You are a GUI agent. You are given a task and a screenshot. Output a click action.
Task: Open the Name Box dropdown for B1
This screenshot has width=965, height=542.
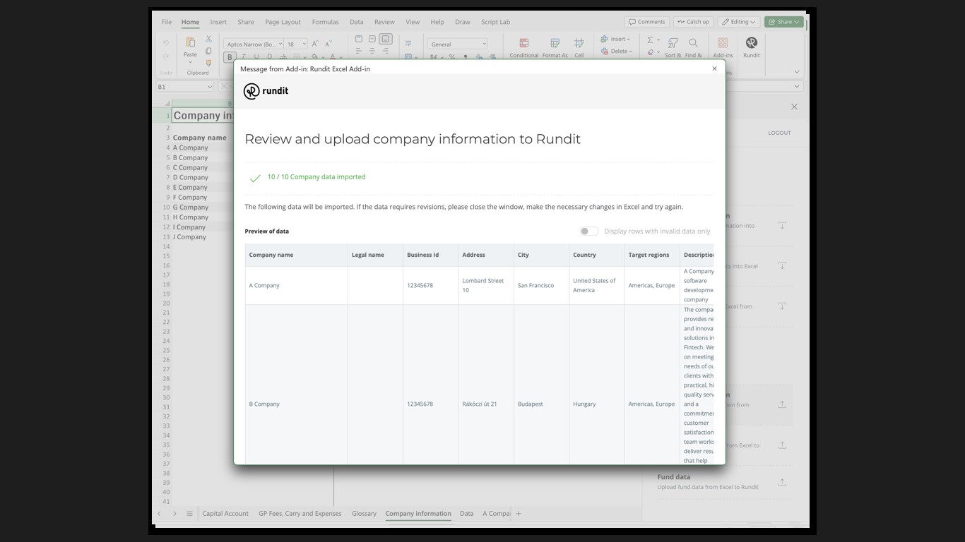[x=210, y=87]
